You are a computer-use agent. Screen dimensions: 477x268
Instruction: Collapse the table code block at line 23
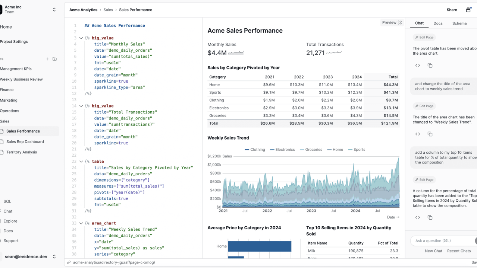point(81,162)
